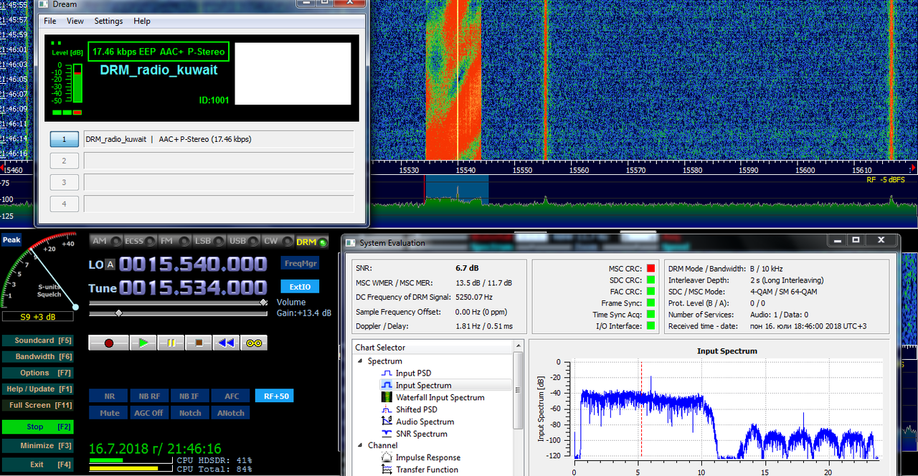Viewport: 918px width, 476px height.
Task: Click the blue rewind button
Action: click(x=226, y=343)
